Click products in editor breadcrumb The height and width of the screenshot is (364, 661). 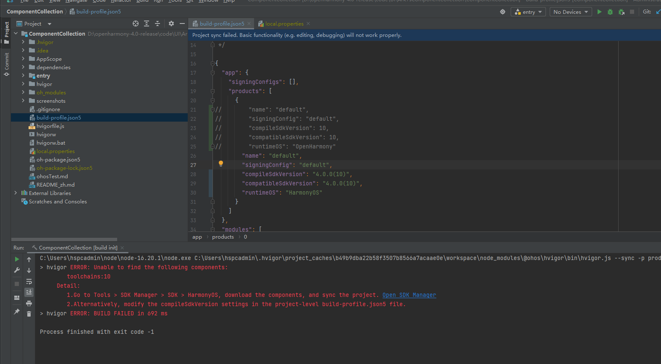(223, 237)
